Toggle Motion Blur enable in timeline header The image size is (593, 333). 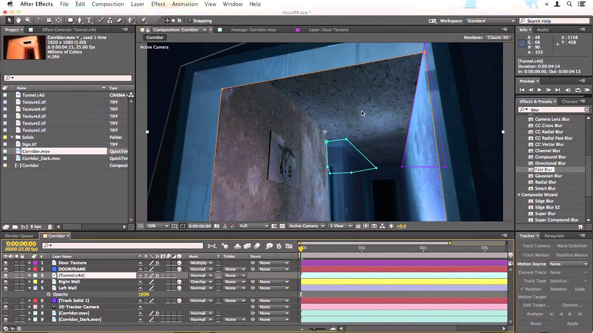[x=257, y=246]
